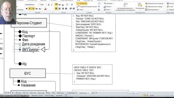Increase paragraph indent
Image resolution: width=174 pixels, height=98 pixels.
(74, 8)
